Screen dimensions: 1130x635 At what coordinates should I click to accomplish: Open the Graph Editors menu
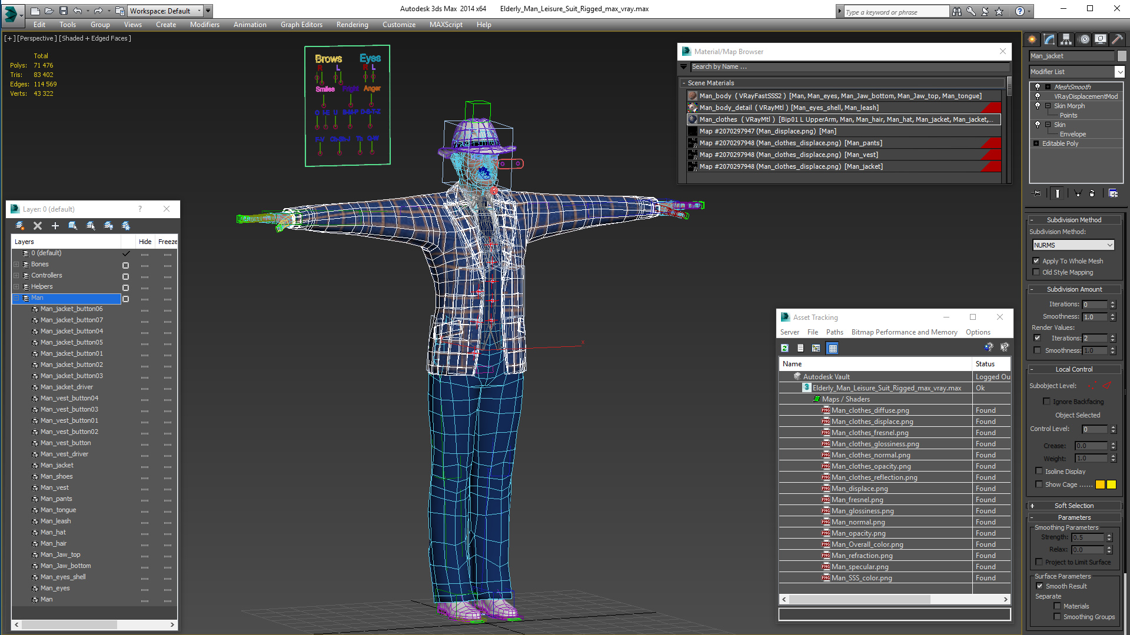(x=301, y=25)
